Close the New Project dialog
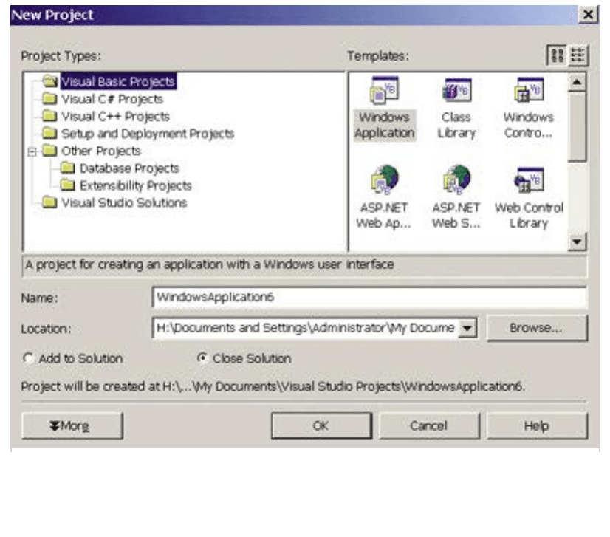The height and width of the screenshot is (537, 610). 588,15
